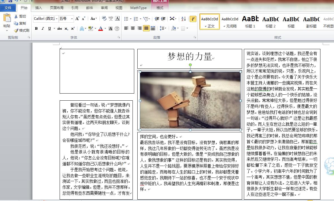The width and height of the screenshot is (334, 201).
Task: Open the font name dropdown
Action: pyautogui.click(x=57, y=19)
